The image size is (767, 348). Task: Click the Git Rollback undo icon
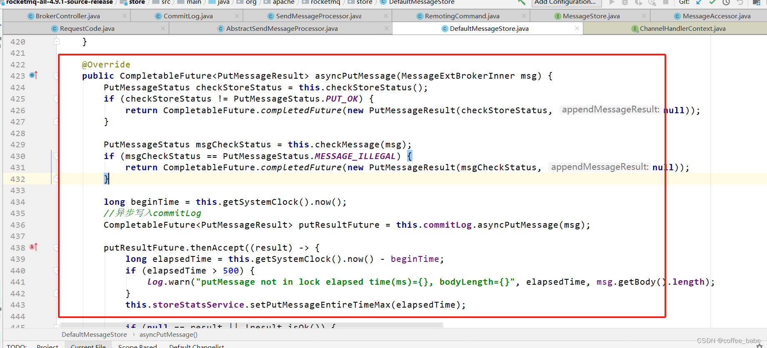click(x=740, y=2)
